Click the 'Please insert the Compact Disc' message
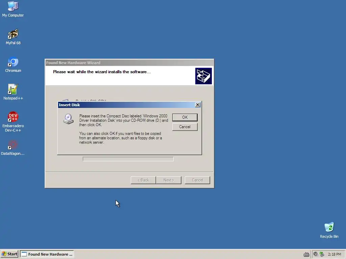Image resolution: width=346 pixels, height=259 pixels. coord(124,120)
